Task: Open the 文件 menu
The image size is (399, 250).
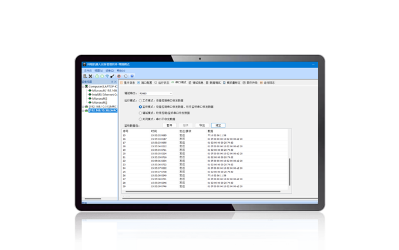Action: pyautogui.click(x=87, y=70)
